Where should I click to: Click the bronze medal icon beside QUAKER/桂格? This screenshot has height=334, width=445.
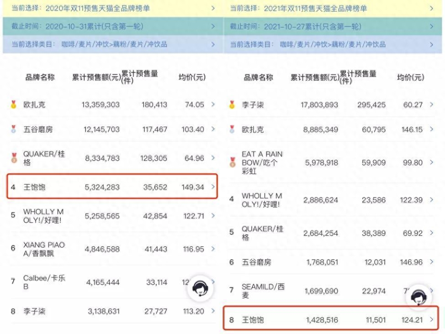pos(14,157)
